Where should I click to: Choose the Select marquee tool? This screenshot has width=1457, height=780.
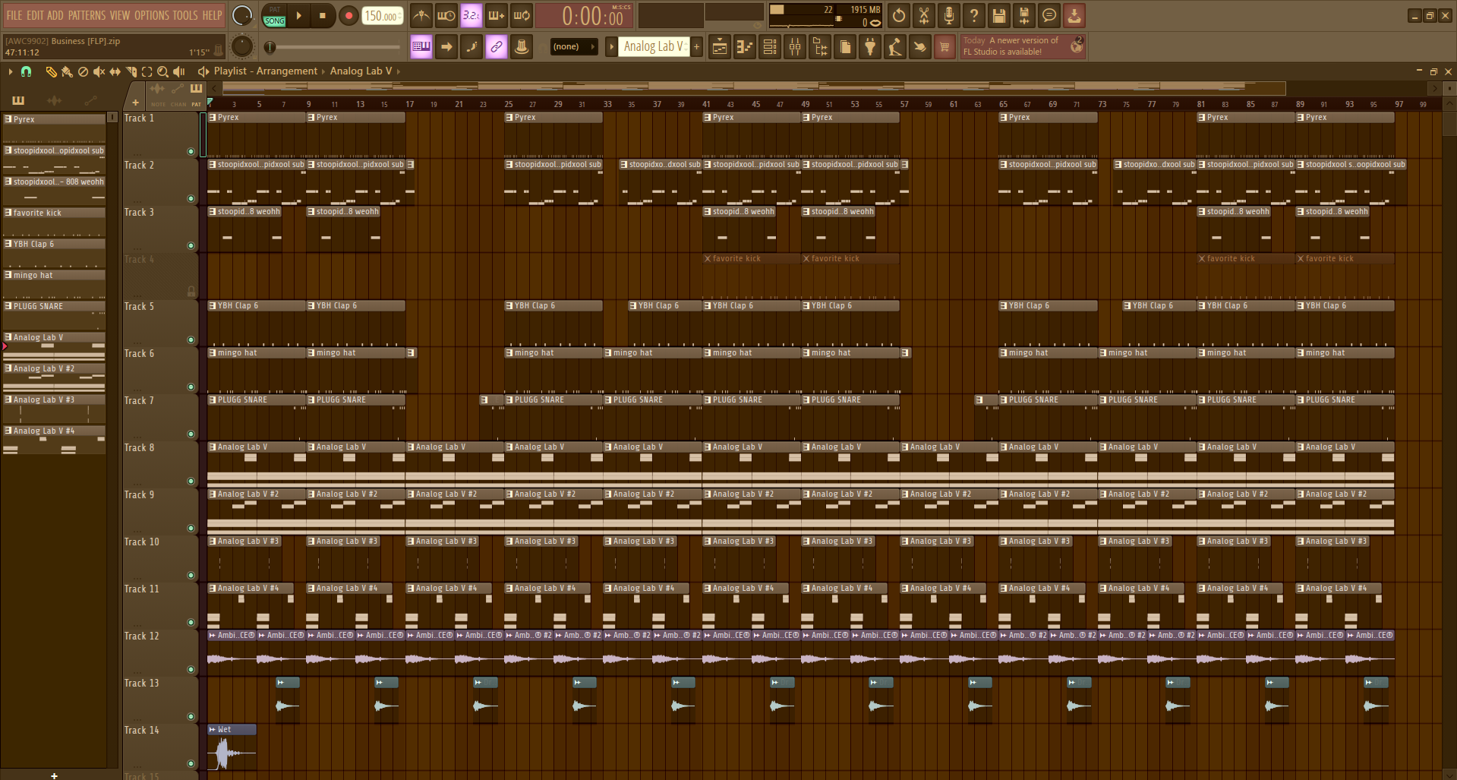point(147,71)
